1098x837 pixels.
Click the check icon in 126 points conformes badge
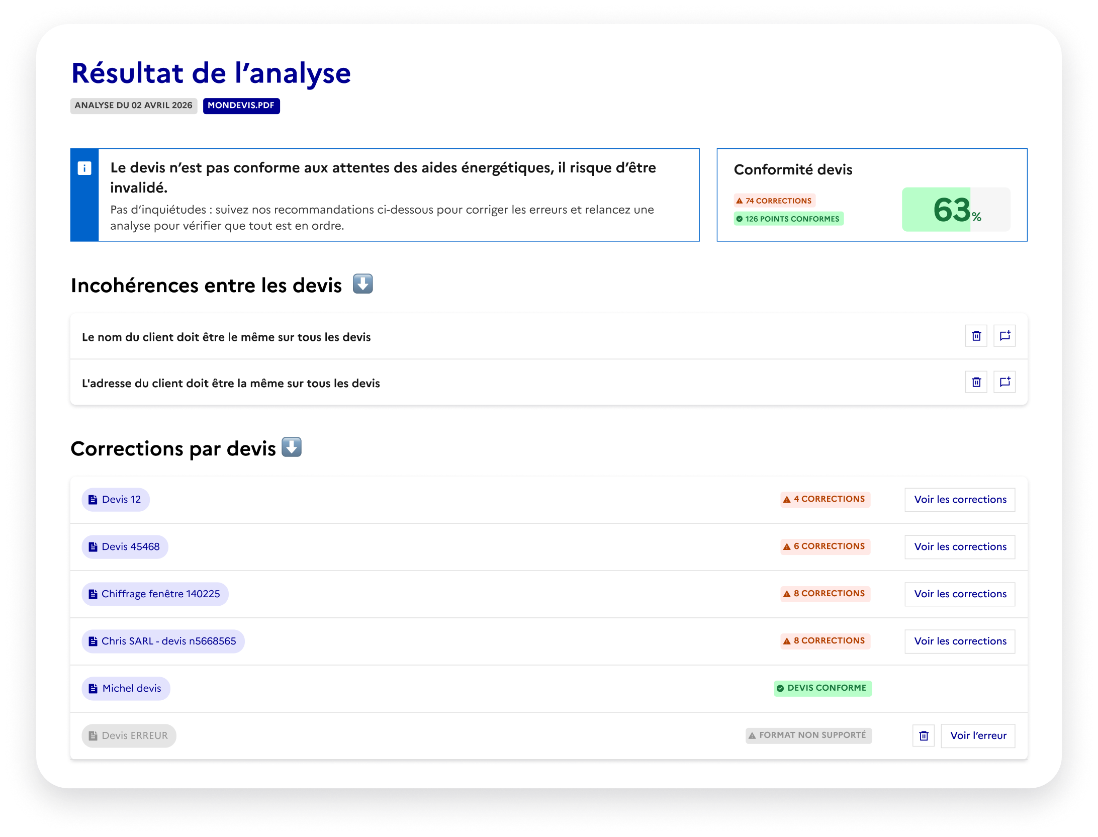tap(740, 219)
